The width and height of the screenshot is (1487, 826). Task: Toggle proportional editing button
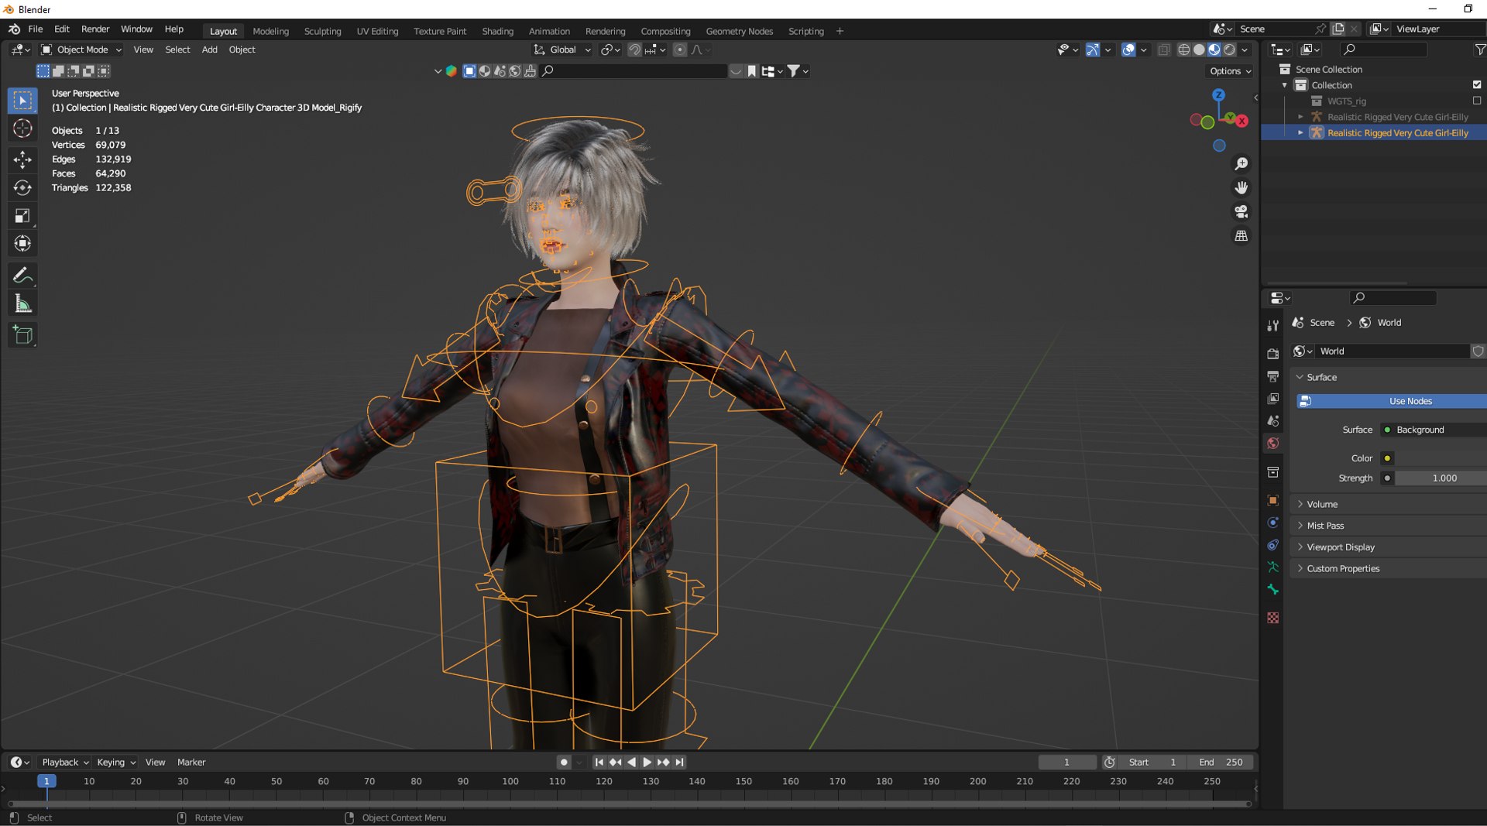(680, 50)
